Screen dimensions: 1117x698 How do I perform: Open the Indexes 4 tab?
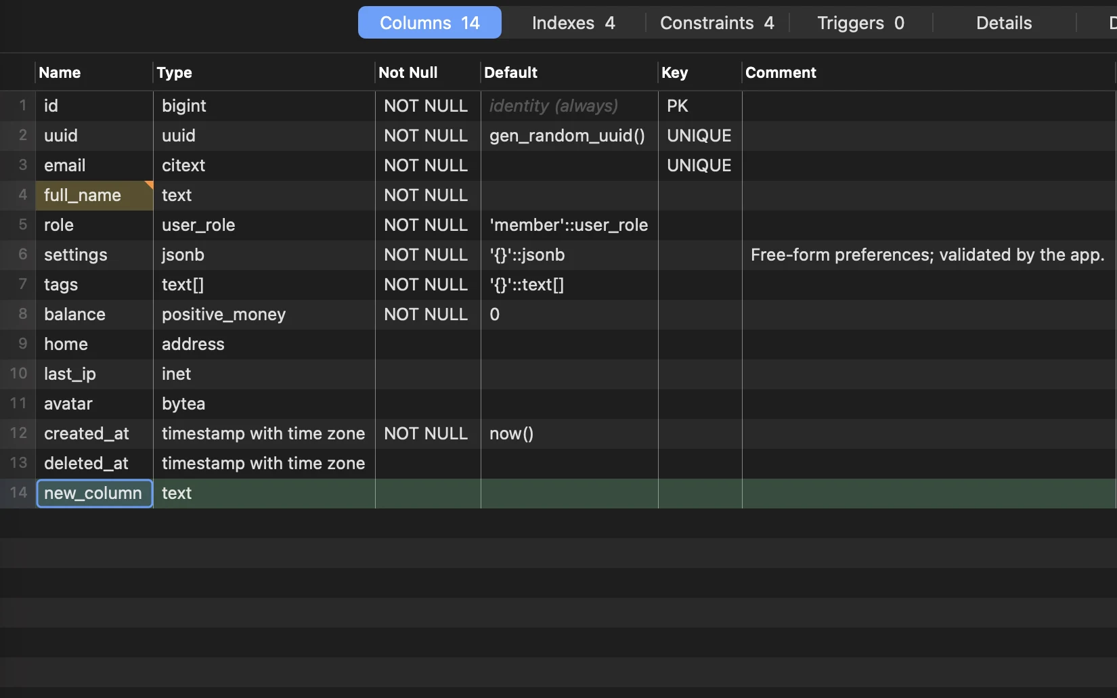click(573, 23)
